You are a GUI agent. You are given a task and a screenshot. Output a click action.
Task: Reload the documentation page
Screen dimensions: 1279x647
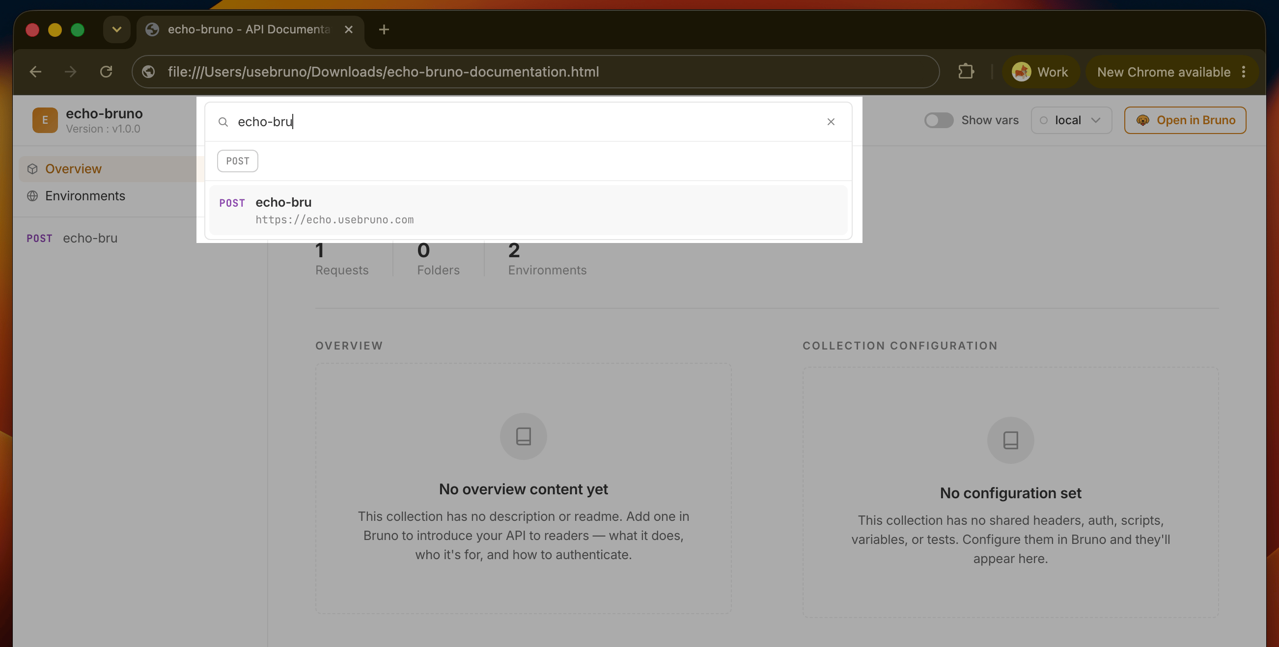point(106,72)
